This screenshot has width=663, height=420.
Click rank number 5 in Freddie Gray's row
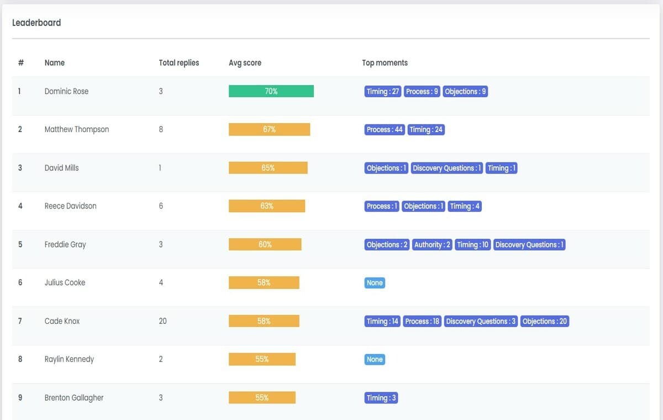[20, 244]
